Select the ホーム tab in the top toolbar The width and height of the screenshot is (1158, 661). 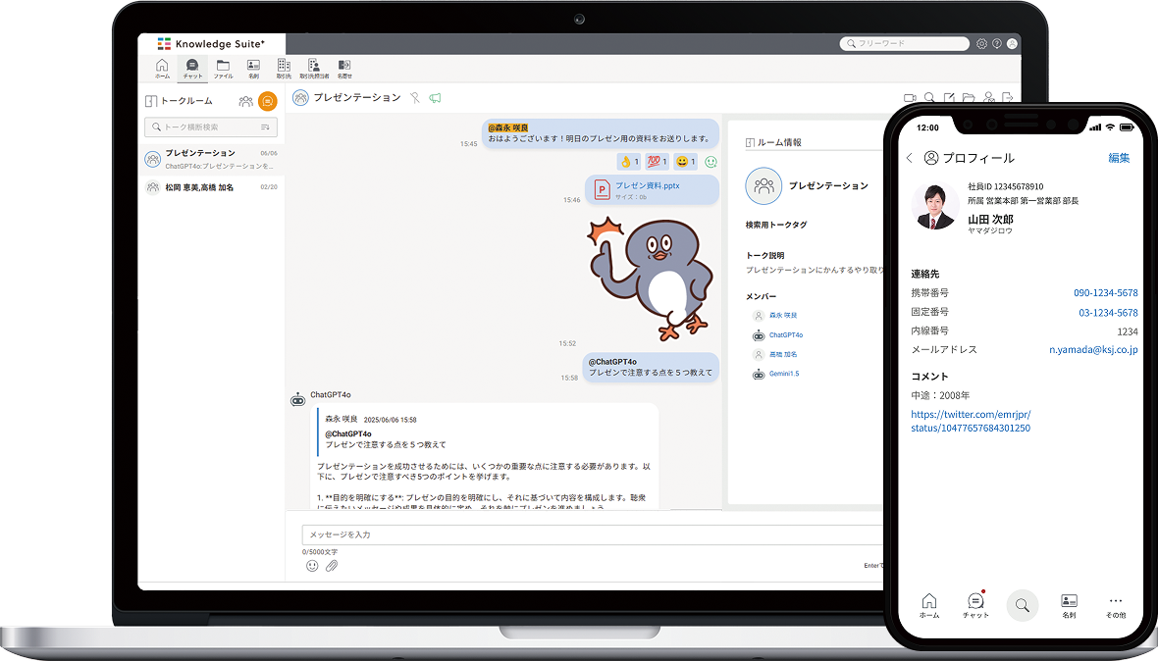(162, 69)
